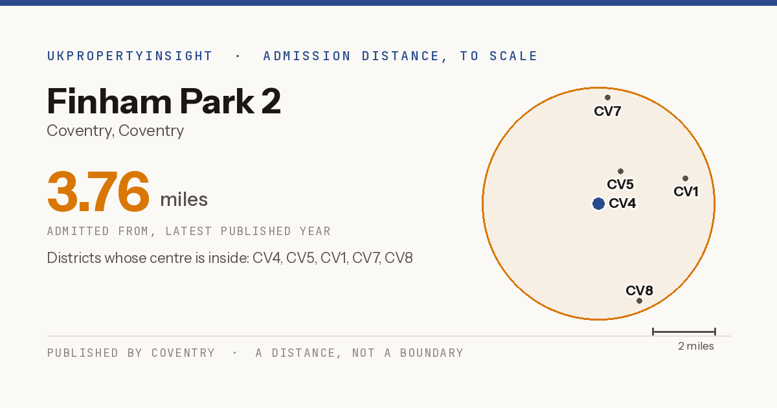Click the CV5 district centre dot
777x408 pixels.
coord(620,172)
